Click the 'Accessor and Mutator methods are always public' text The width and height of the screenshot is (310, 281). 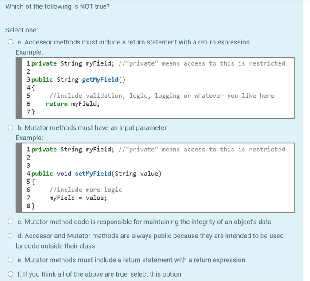150,241
